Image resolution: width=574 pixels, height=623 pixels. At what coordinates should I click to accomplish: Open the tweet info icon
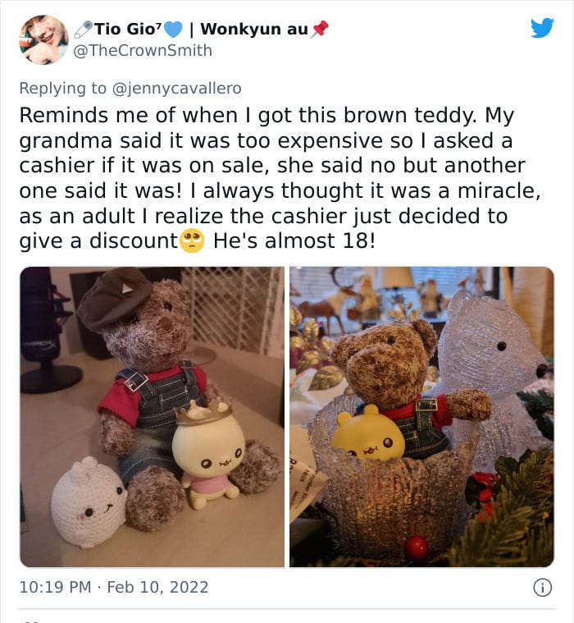pyautogui.click(x=542, y=587)
